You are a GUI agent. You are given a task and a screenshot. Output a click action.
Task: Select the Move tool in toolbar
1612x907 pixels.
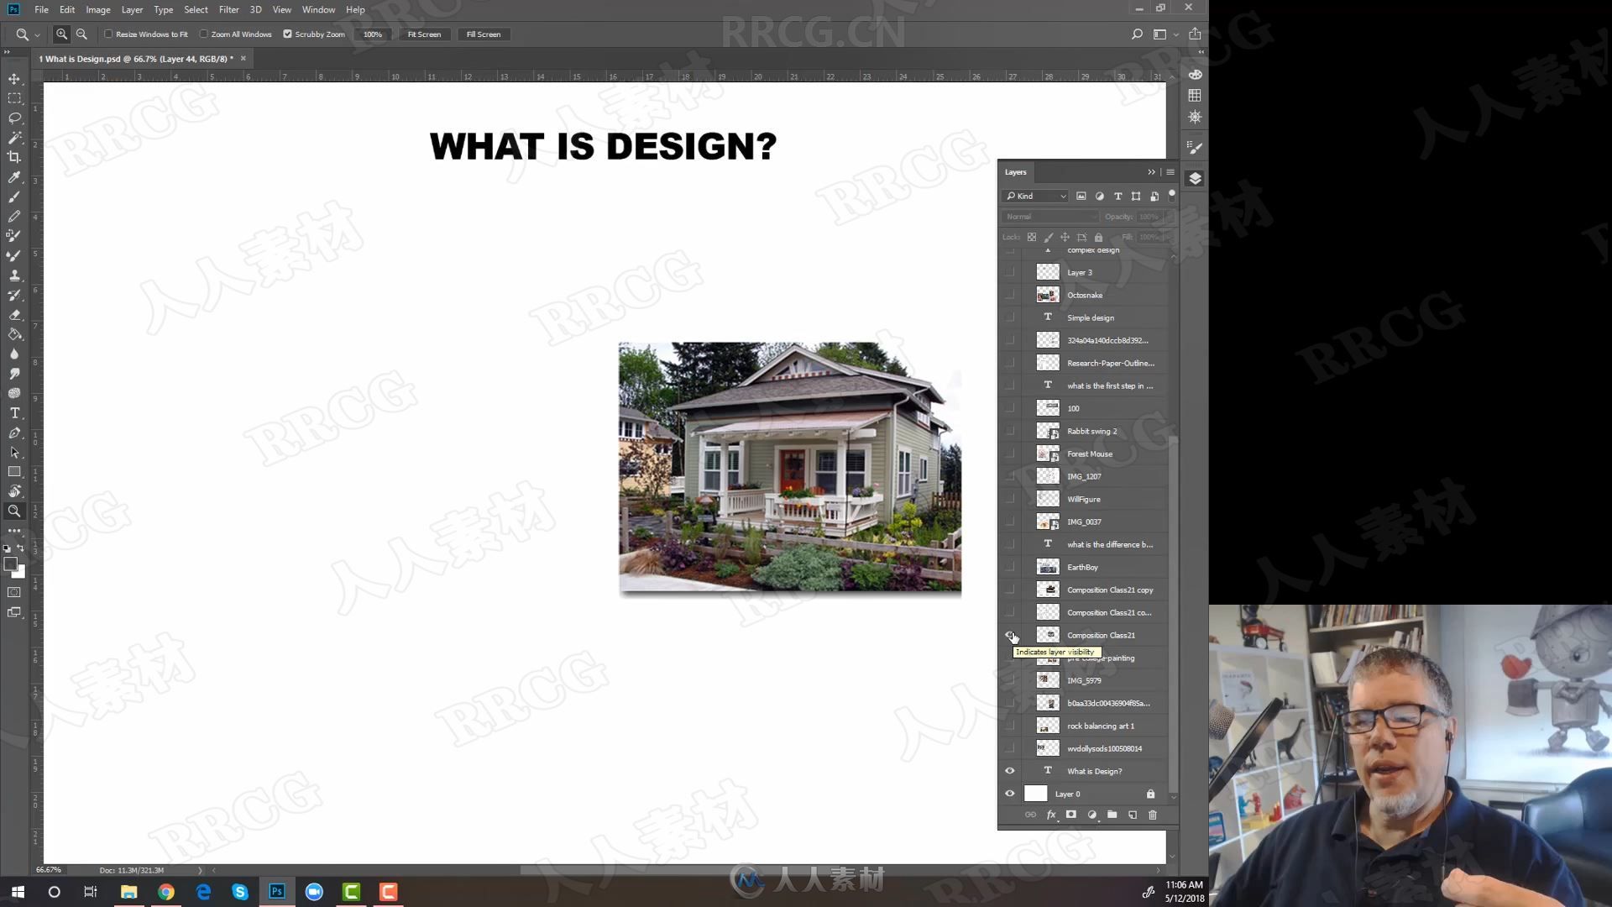click(14, 76)
